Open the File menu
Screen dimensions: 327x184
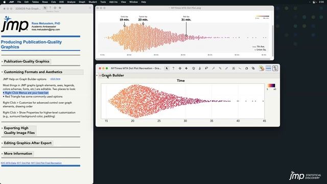click(x=19, y=2)
